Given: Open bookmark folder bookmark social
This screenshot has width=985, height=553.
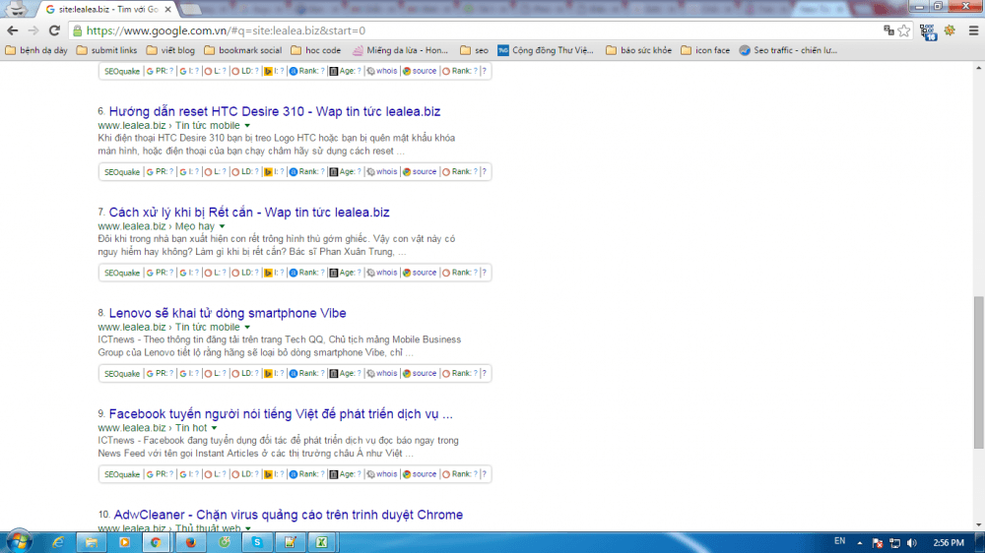Looking at the screenshot, I should click(x=242, y=50).
